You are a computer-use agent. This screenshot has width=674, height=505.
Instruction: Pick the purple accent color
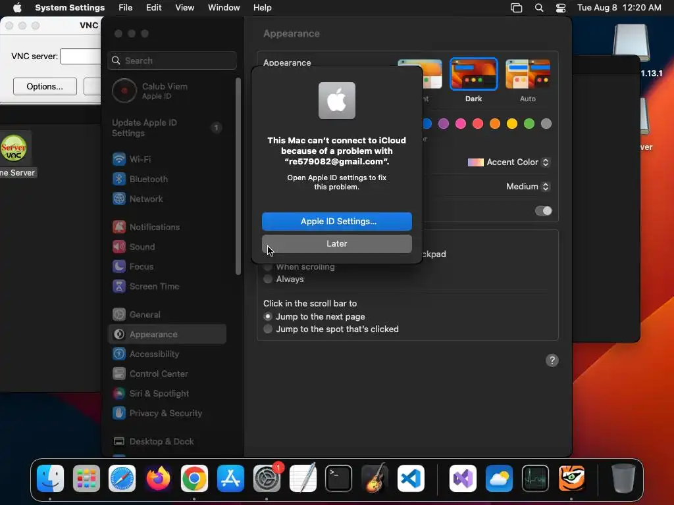tap(444, 124)
